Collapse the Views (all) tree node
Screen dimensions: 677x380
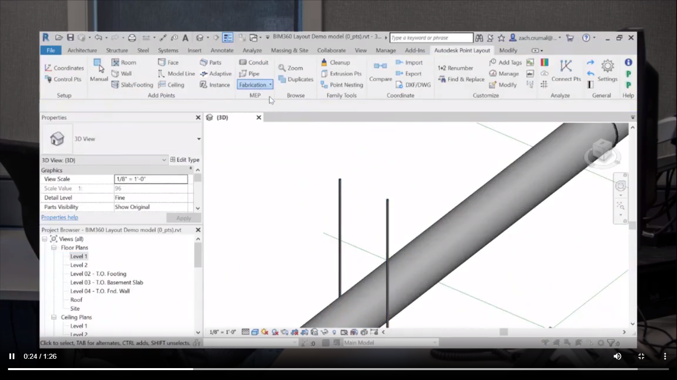pos(45,239)
